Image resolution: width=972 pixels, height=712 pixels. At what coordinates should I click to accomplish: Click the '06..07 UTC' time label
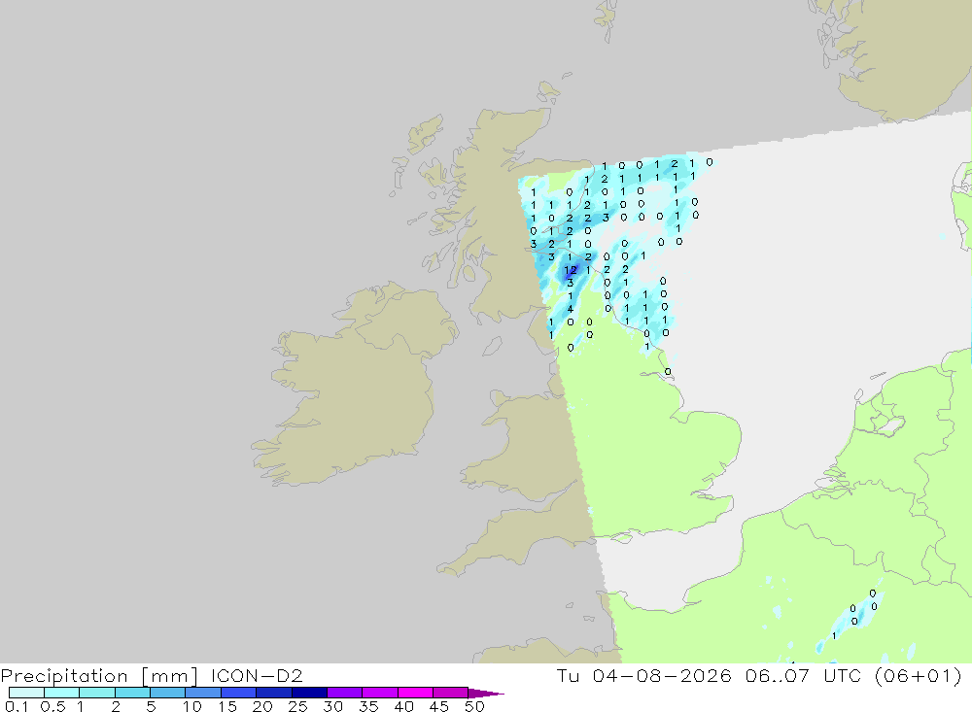click(x=804, y=675)
